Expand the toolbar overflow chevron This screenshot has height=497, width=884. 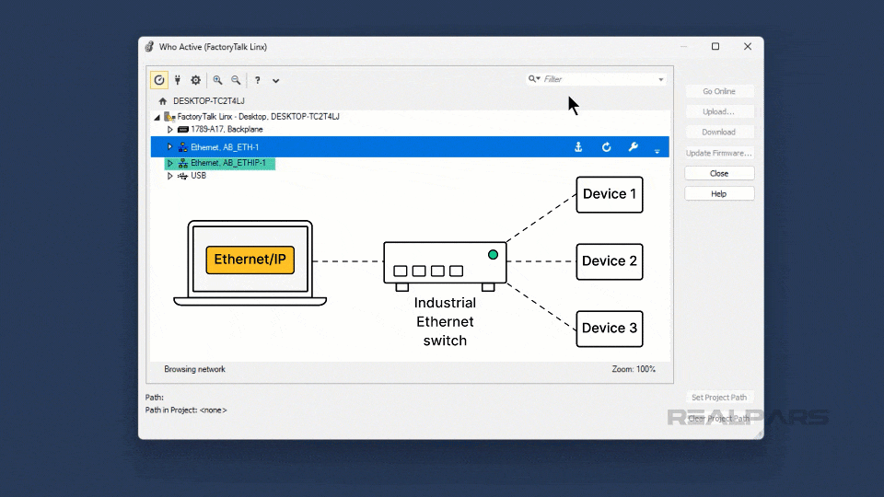click(275, 81)
